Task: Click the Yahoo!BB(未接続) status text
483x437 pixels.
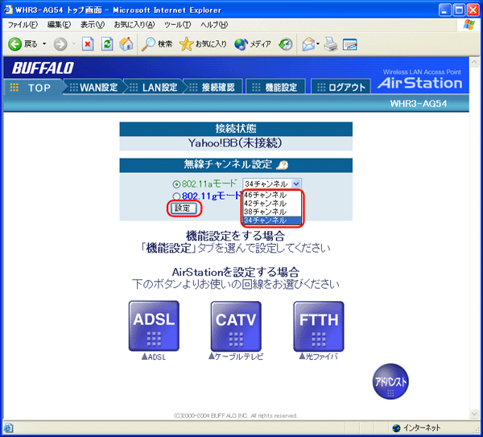Action: click(x=235, y=143)
